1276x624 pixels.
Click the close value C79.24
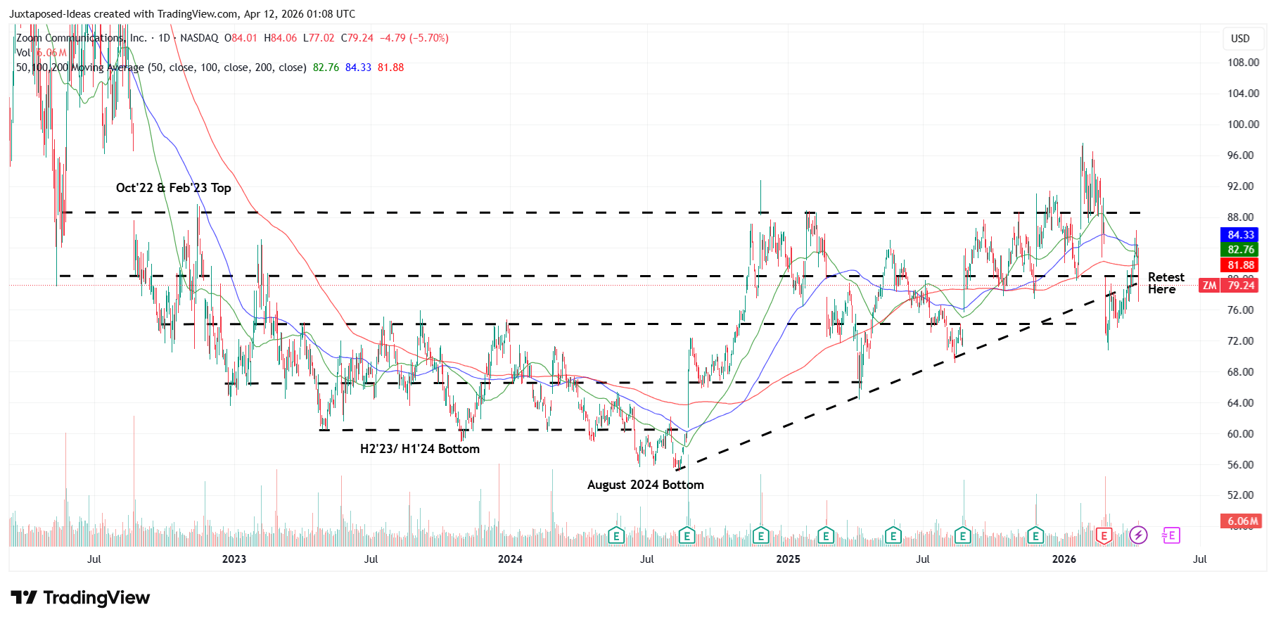357,38
